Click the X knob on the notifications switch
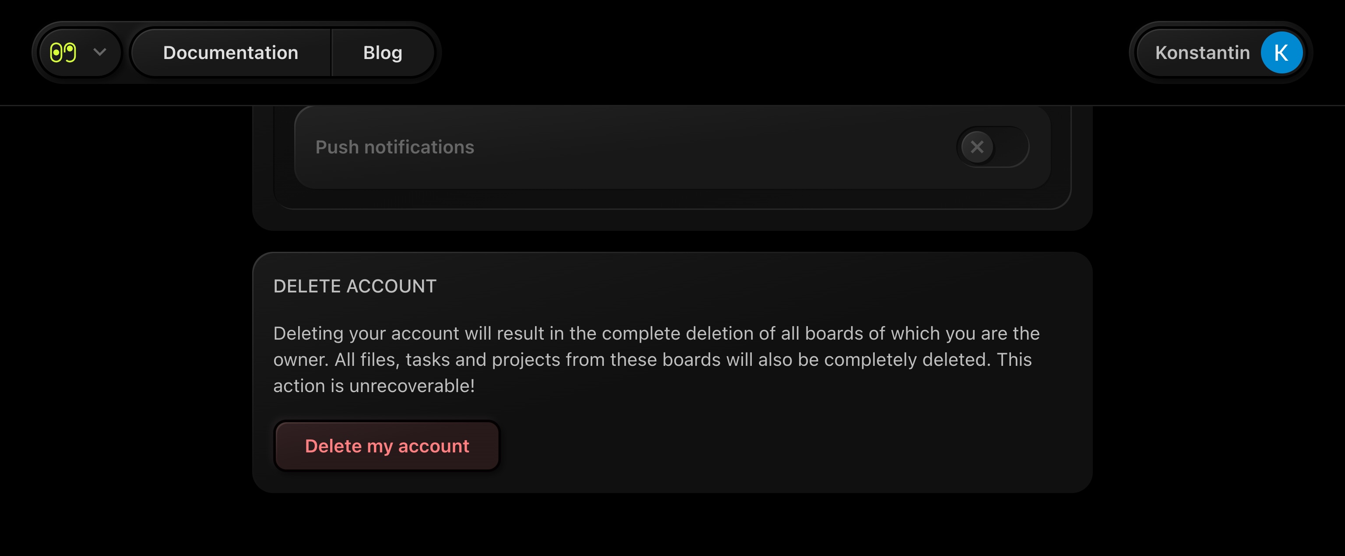The width and height of the screenshot is (1345, 556). (977, 147)
